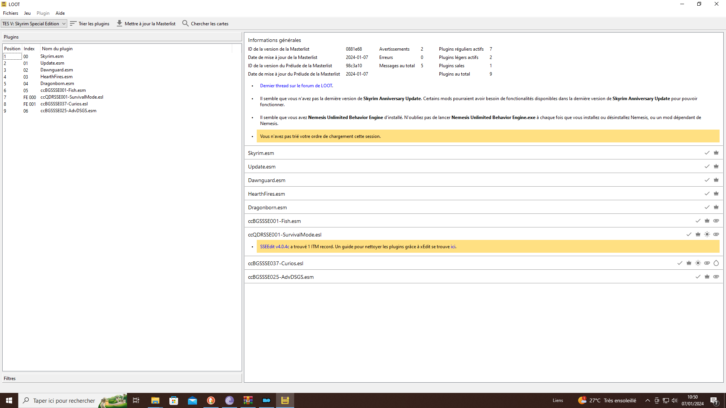Click the magnifier icon beside Chercher les cartes
Screen dimensions: 726x408
(x=185, y=23)
